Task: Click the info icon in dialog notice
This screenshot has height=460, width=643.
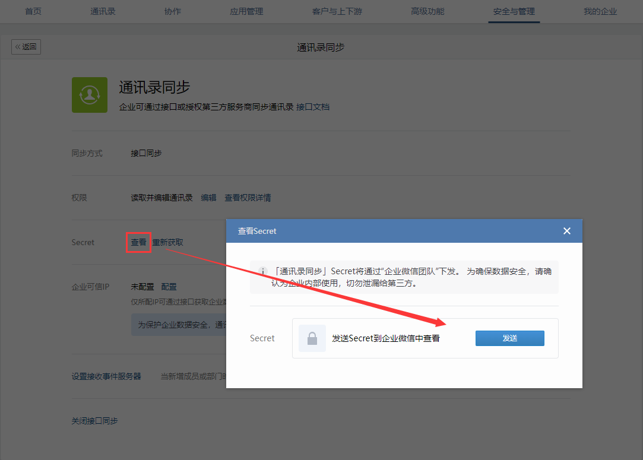Action: [264, 271]
